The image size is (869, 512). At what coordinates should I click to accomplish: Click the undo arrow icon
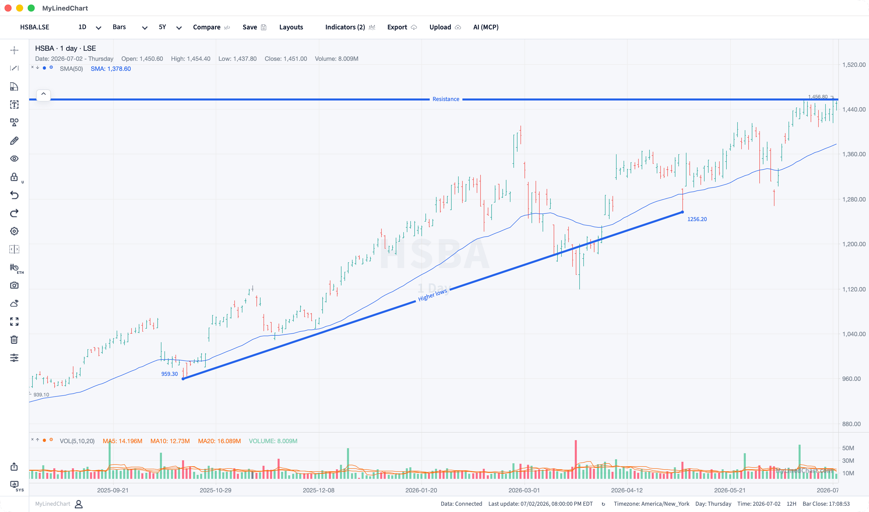[x=14, y=195]
